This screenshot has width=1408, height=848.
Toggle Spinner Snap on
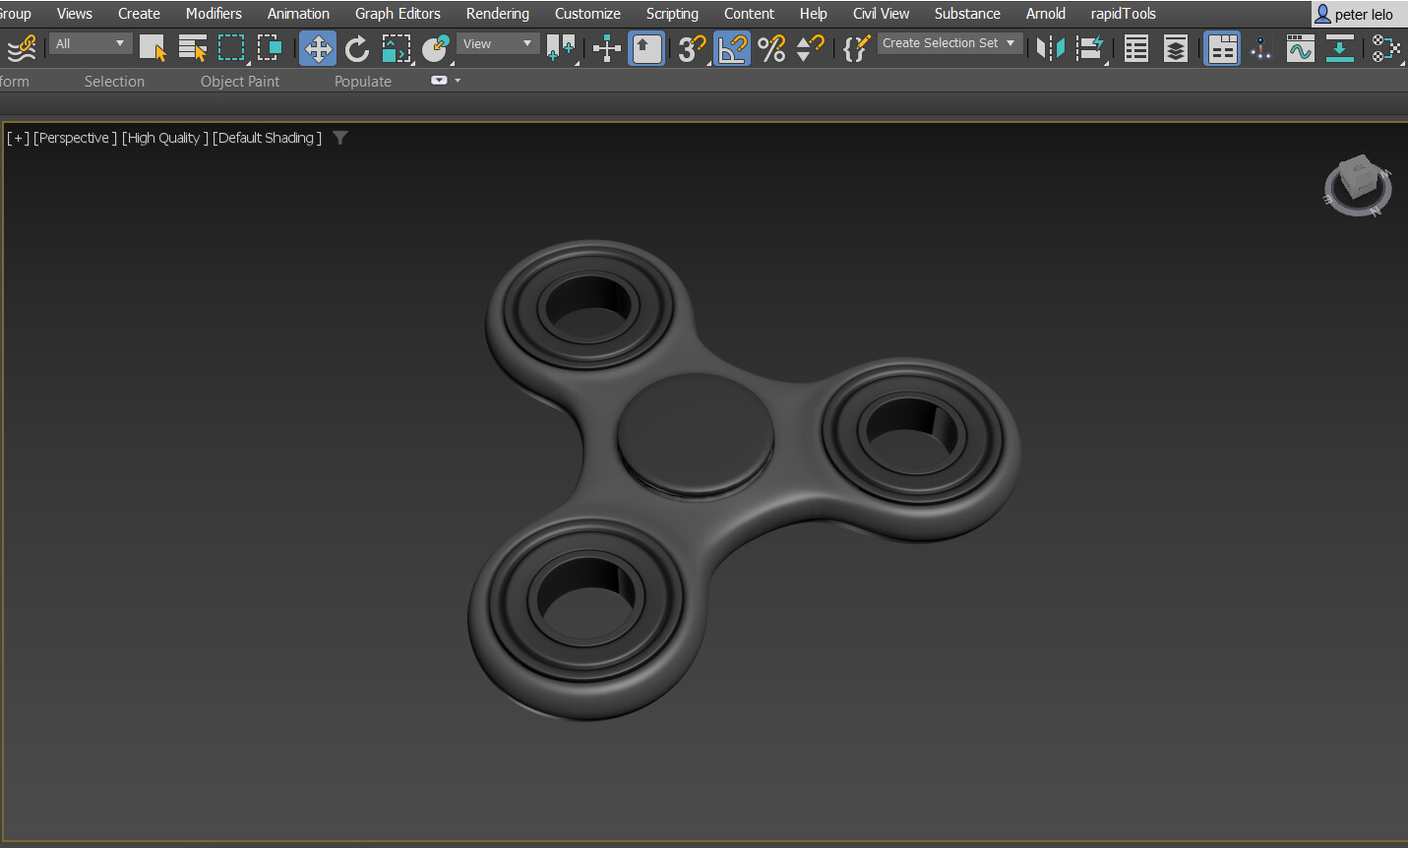click(810, 47)
